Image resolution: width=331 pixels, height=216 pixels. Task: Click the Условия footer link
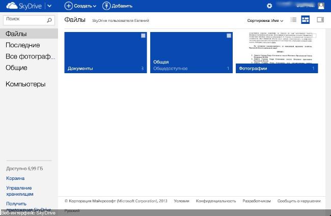(182, 201)
